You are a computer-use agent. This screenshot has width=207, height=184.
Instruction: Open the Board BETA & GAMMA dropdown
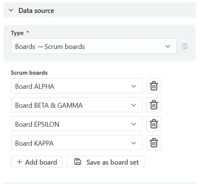[77, 105]
